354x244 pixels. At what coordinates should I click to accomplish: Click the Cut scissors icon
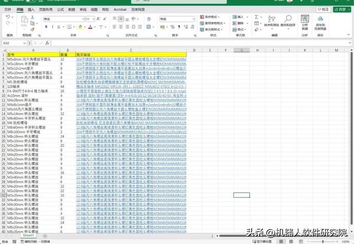coord(32,17)
